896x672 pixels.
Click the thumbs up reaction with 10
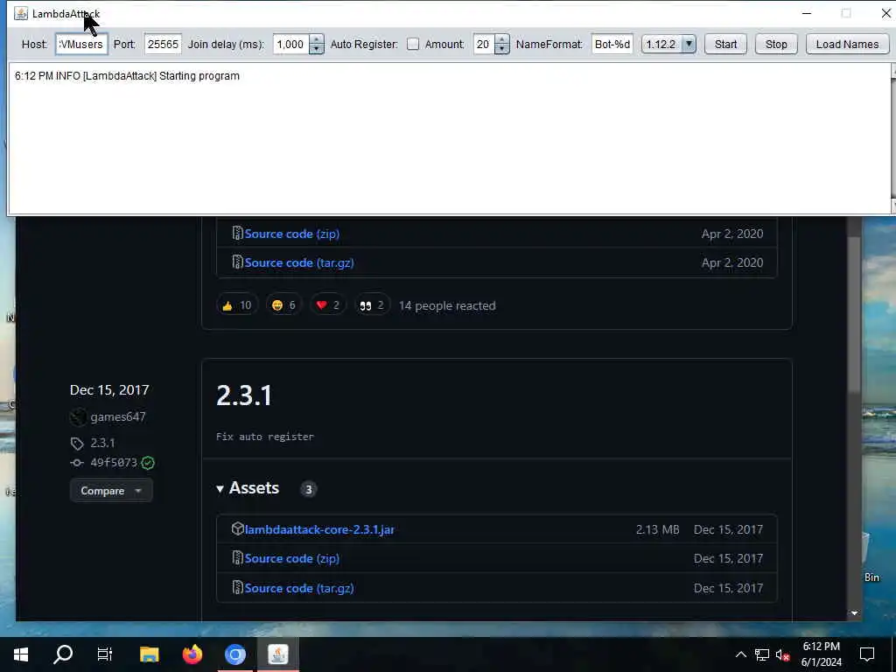tap(237, 305)
